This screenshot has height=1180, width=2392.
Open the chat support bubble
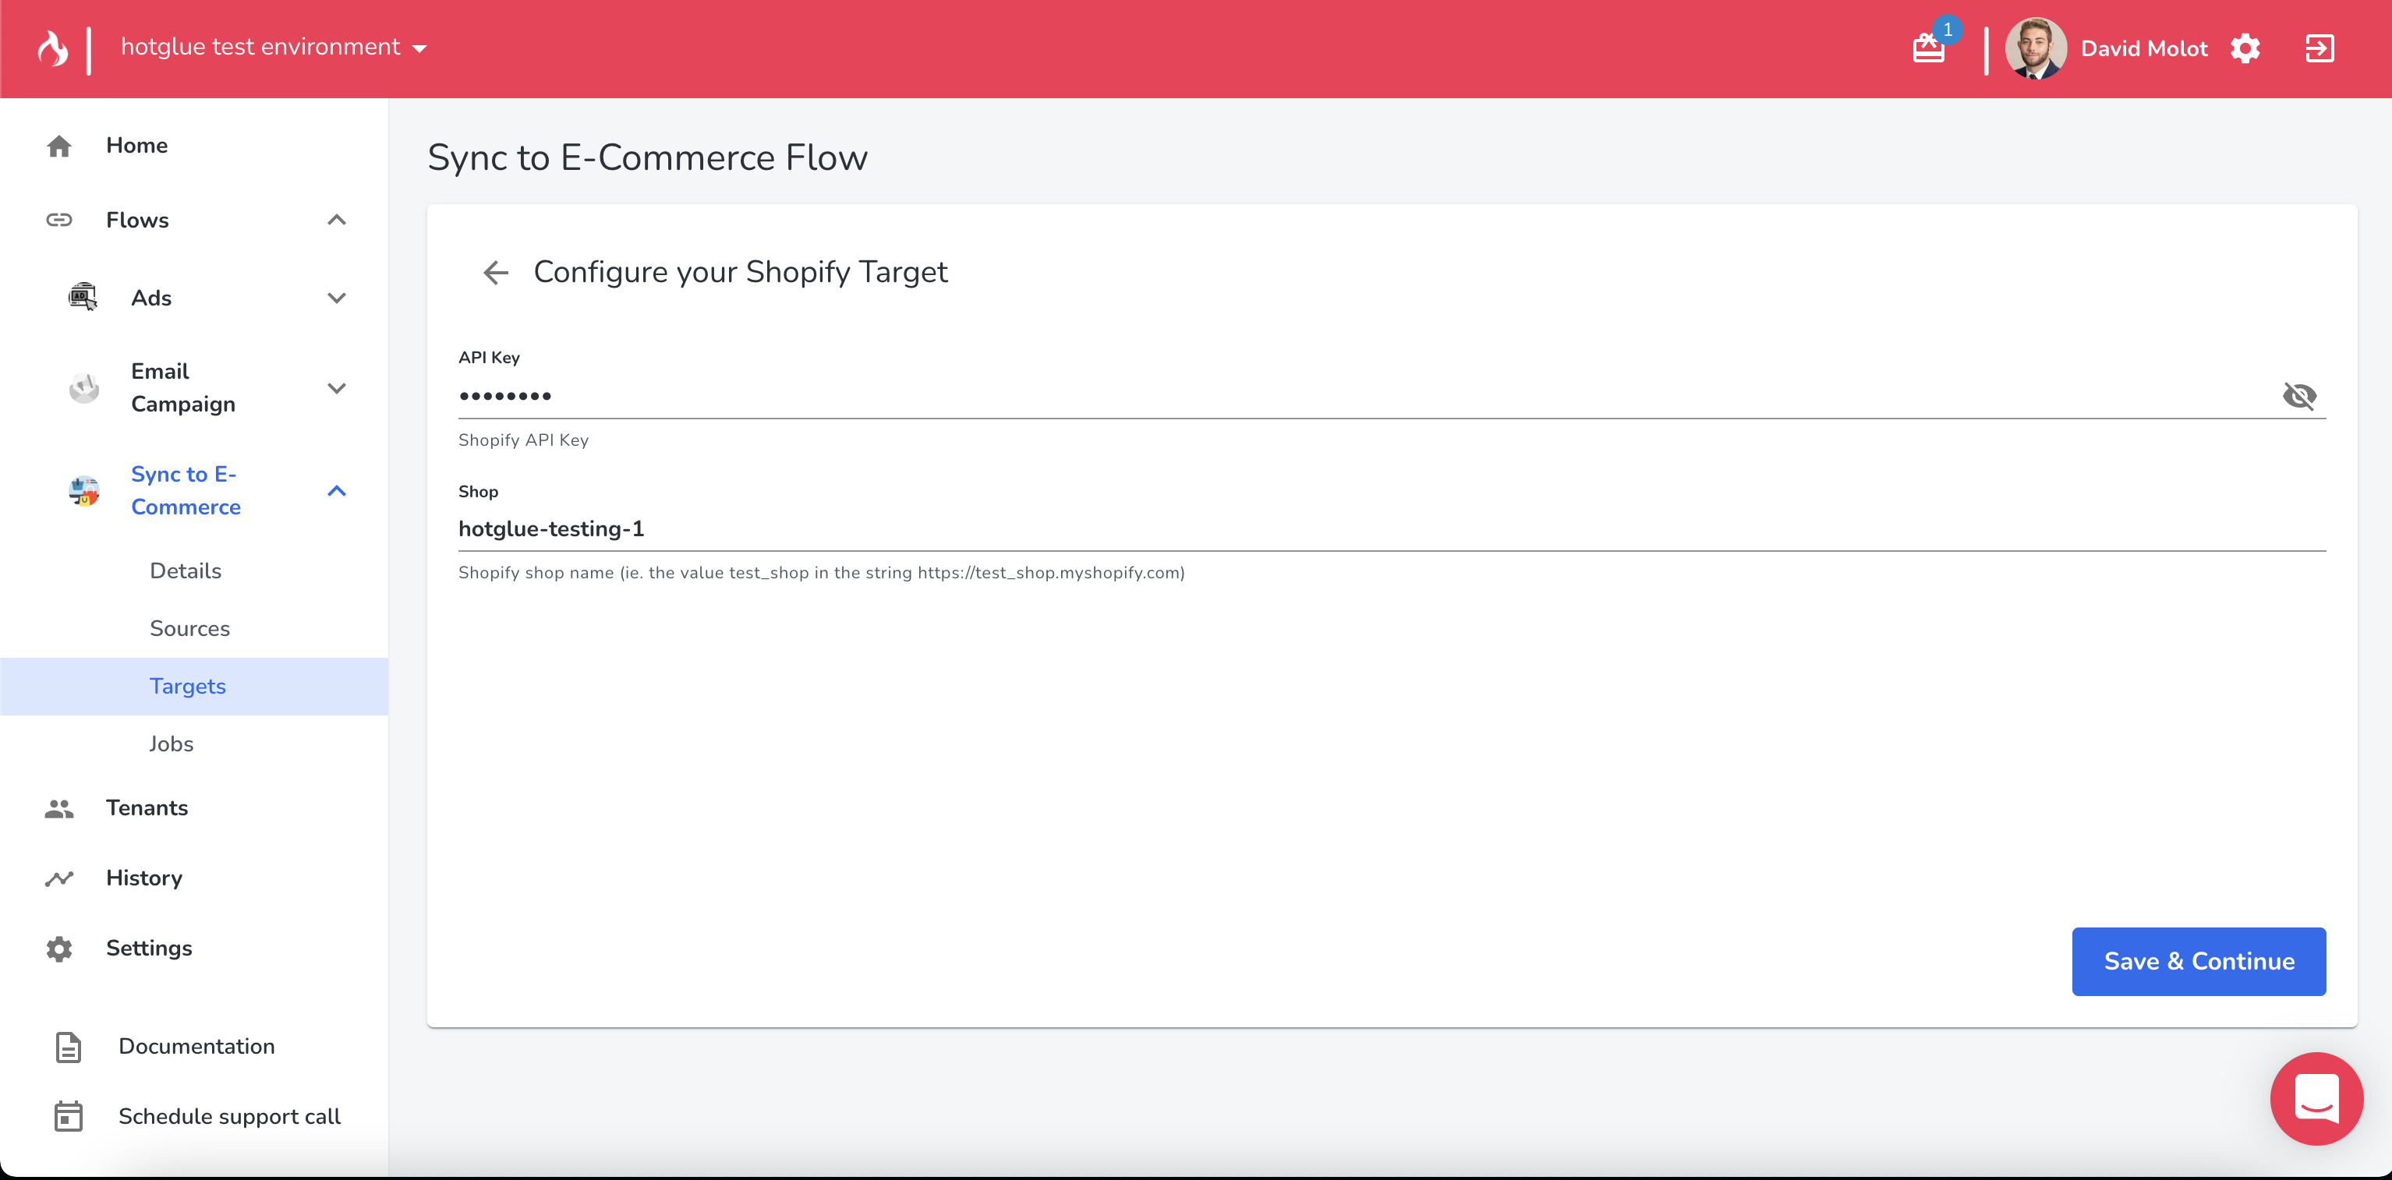tap(2316, 1098)
